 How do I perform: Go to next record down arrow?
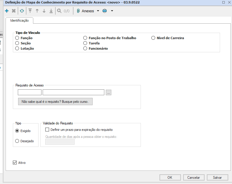pos(44,11)
